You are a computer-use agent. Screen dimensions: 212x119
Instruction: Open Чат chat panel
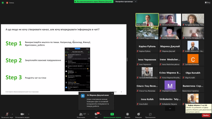point(96,115)
